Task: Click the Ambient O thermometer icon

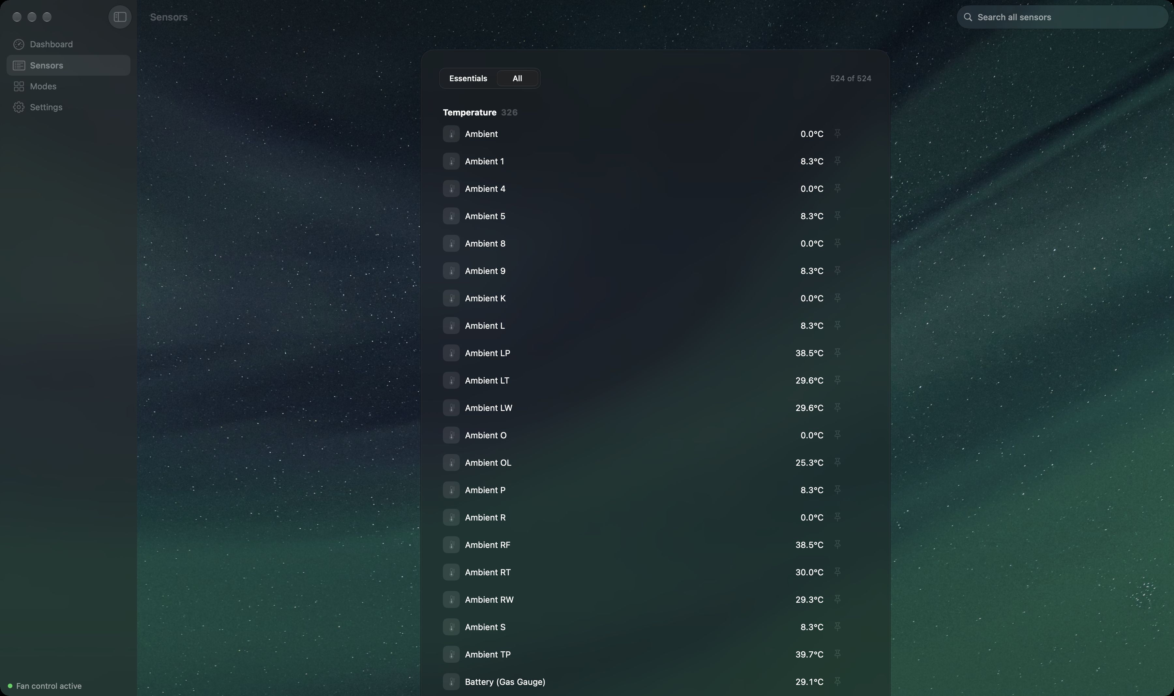Action: 451,435
